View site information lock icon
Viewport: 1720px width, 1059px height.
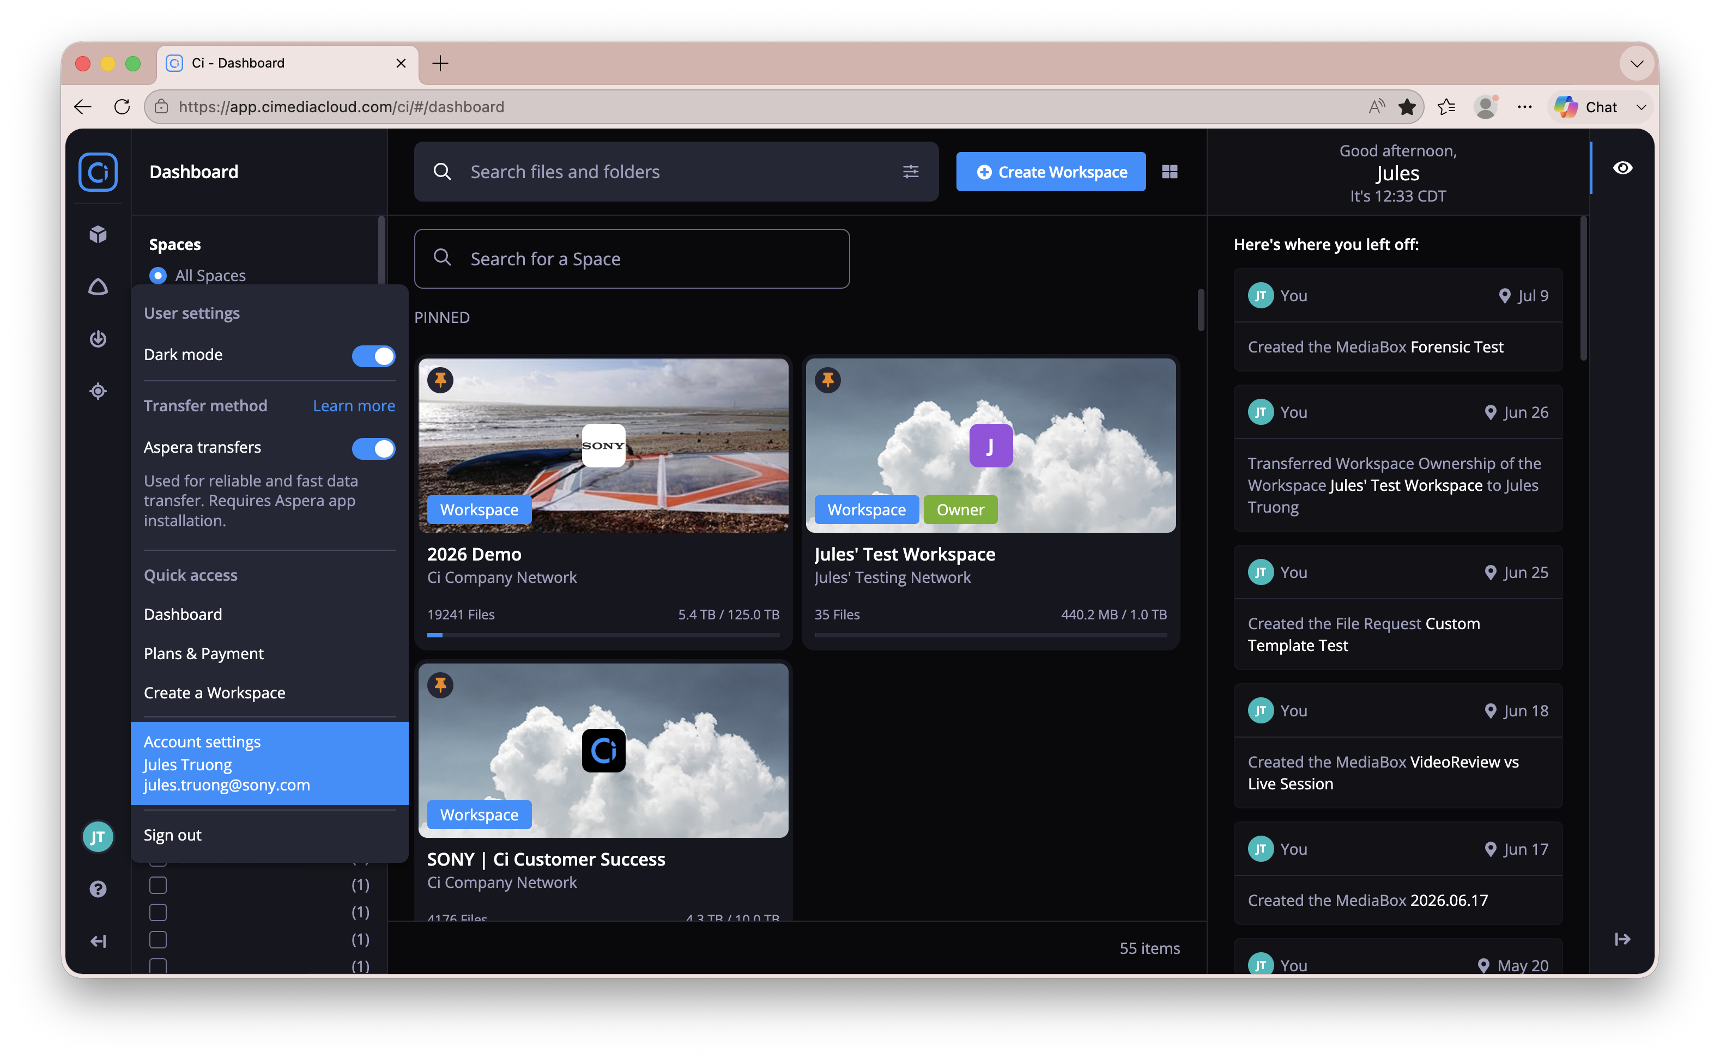161,106
